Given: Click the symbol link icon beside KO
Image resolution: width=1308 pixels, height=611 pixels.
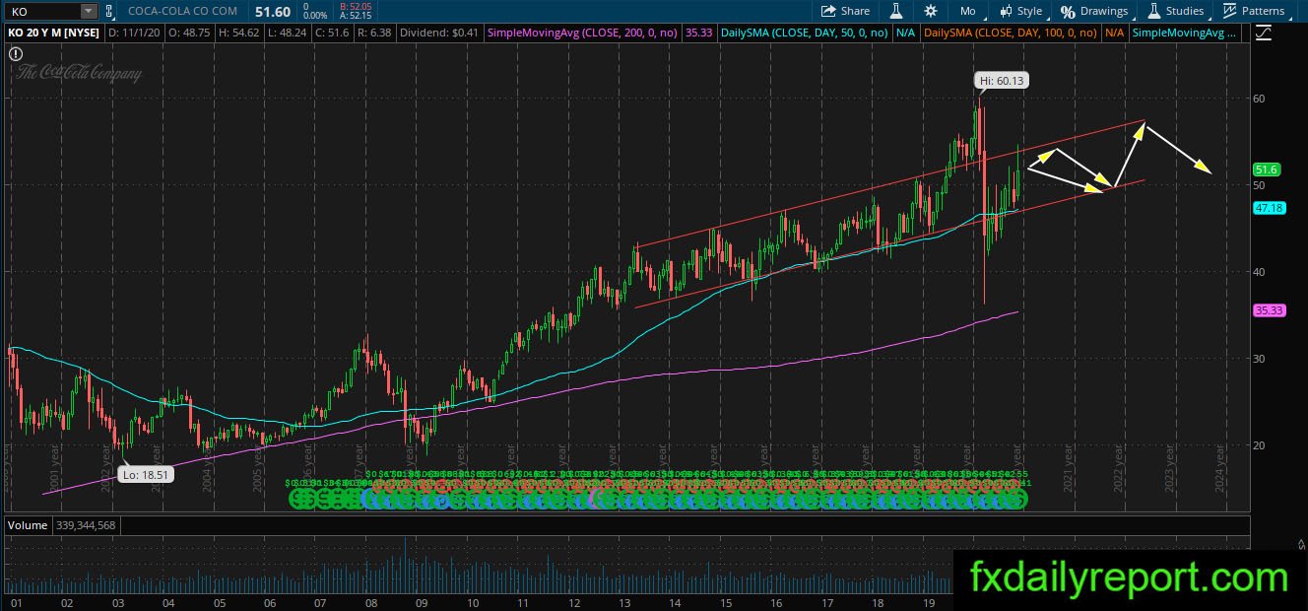Looking at the screenshot, I should (110, 11).
